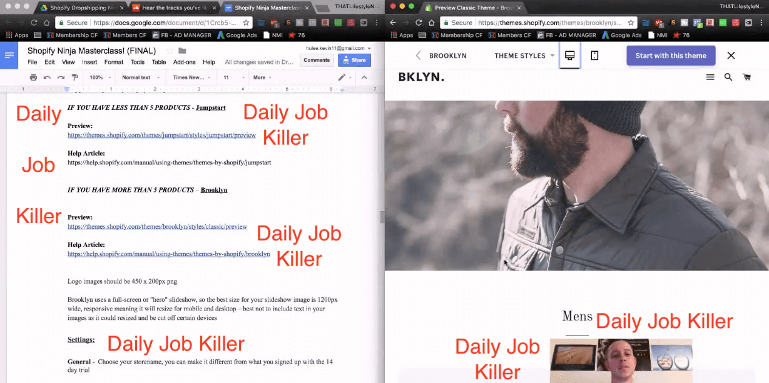Go to home page in Docs window
This screenshot has width=769, height=383.
(x=46, y=22)
